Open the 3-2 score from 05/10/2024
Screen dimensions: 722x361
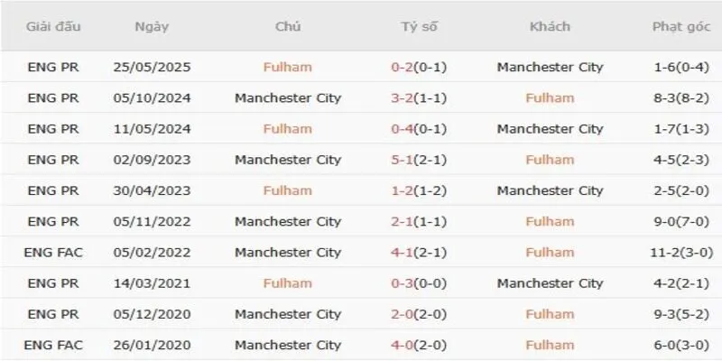[403, 97]
